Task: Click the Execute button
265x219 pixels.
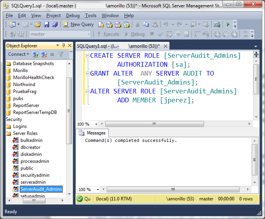Action: pyautogui.click(x=108, y=34)
